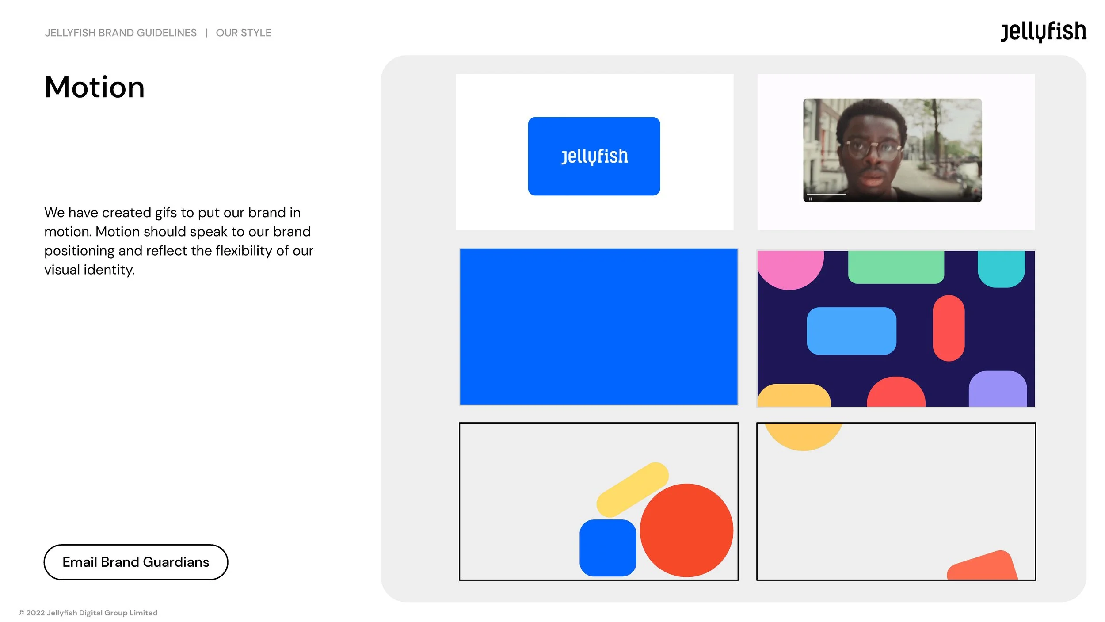Image resolution: width=1105 pixels, height=622 pixels.
Task: Open the Jellyfish Brand Guidelines breadcrumb
Action: [x=121, y=33]
